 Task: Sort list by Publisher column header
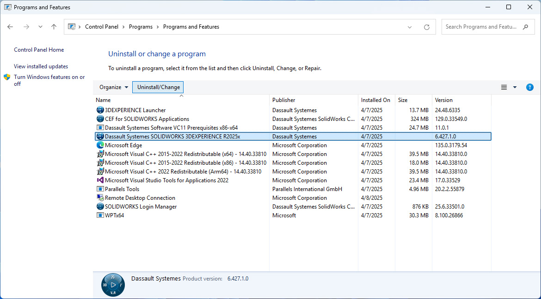[283, 100]
